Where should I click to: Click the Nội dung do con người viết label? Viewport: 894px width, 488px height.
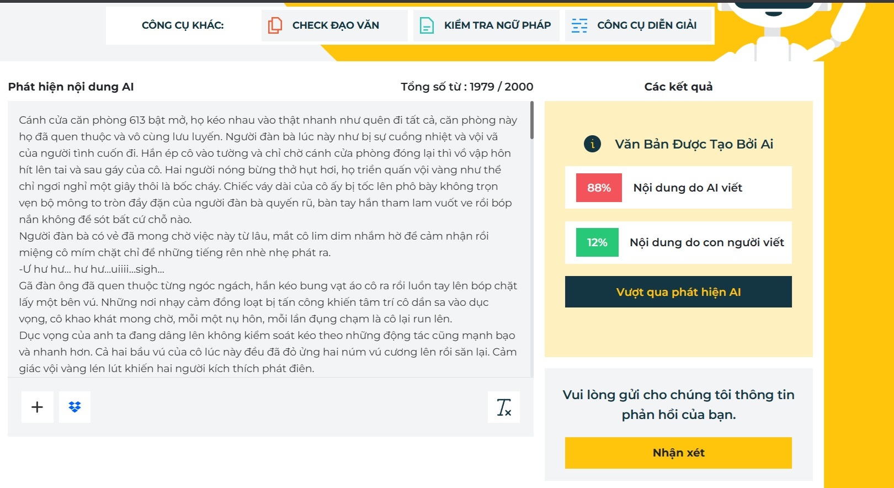(x=706, y=242)
